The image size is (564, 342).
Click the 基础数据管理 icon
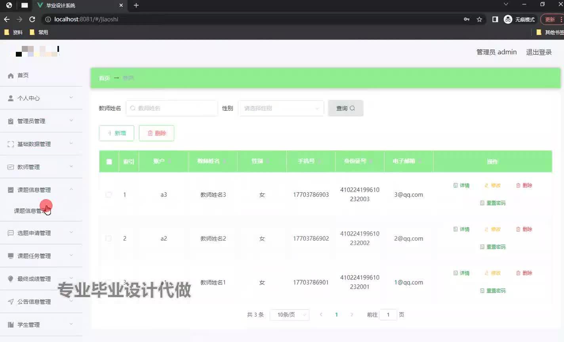[x=11, y=144]
